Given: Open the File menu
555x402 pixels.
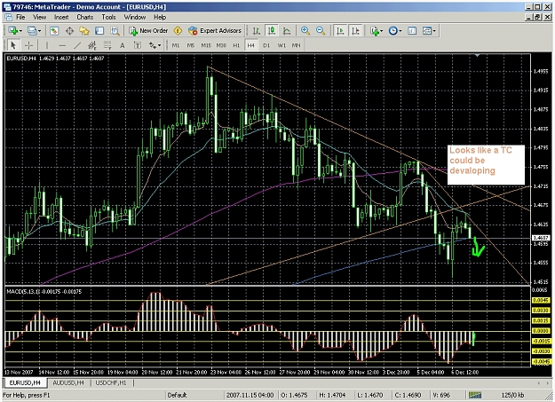Looking at the screenshot, I should [20, 17].
